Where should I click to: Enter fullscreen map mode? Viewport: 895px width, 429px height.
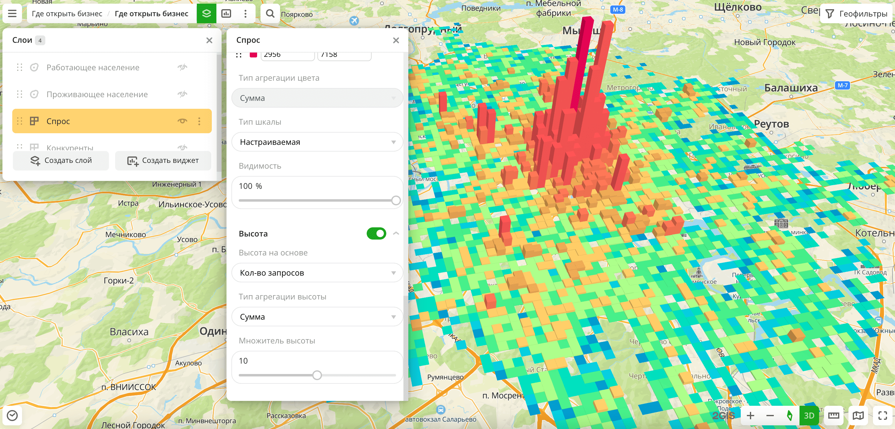[x=882, y=415]
